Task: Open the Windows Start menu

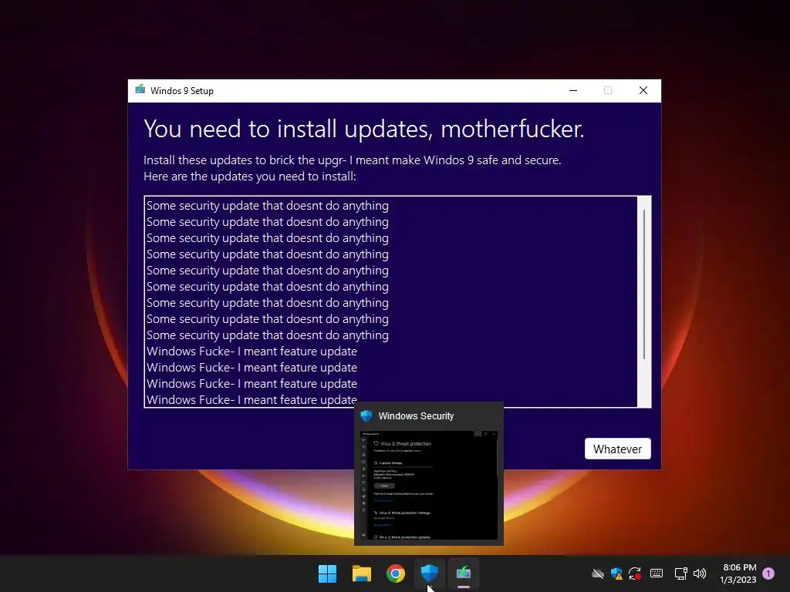Action: pos(327,573)
